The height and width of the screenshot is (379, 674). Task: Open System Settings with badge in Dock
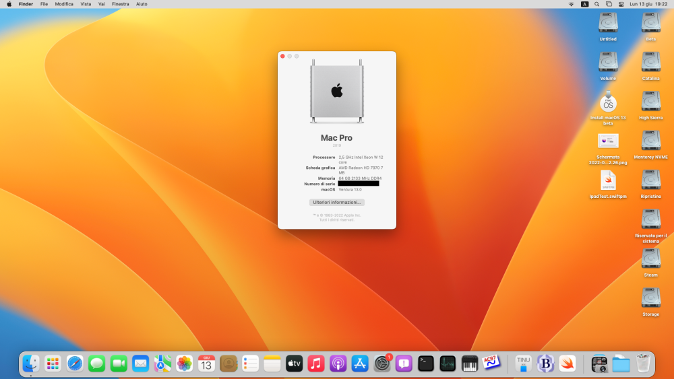point(381,364)
